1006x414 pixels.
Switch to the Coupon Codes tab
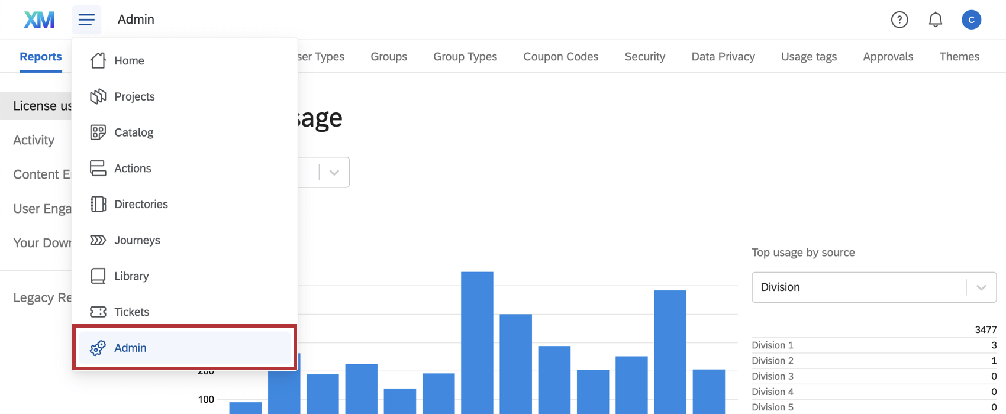[x=560, y=57]
